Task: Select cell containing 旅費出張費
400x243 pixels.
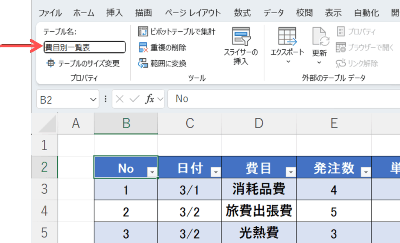Action: pyautogui.click(x=259, y=211)
